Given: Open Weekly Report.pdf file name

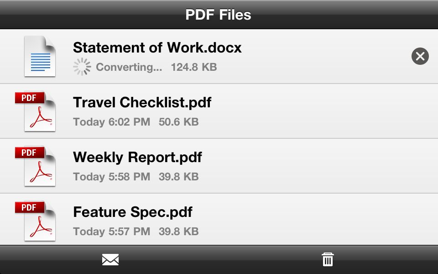Looking at the screenshot, I should click(x=137, y=157).
